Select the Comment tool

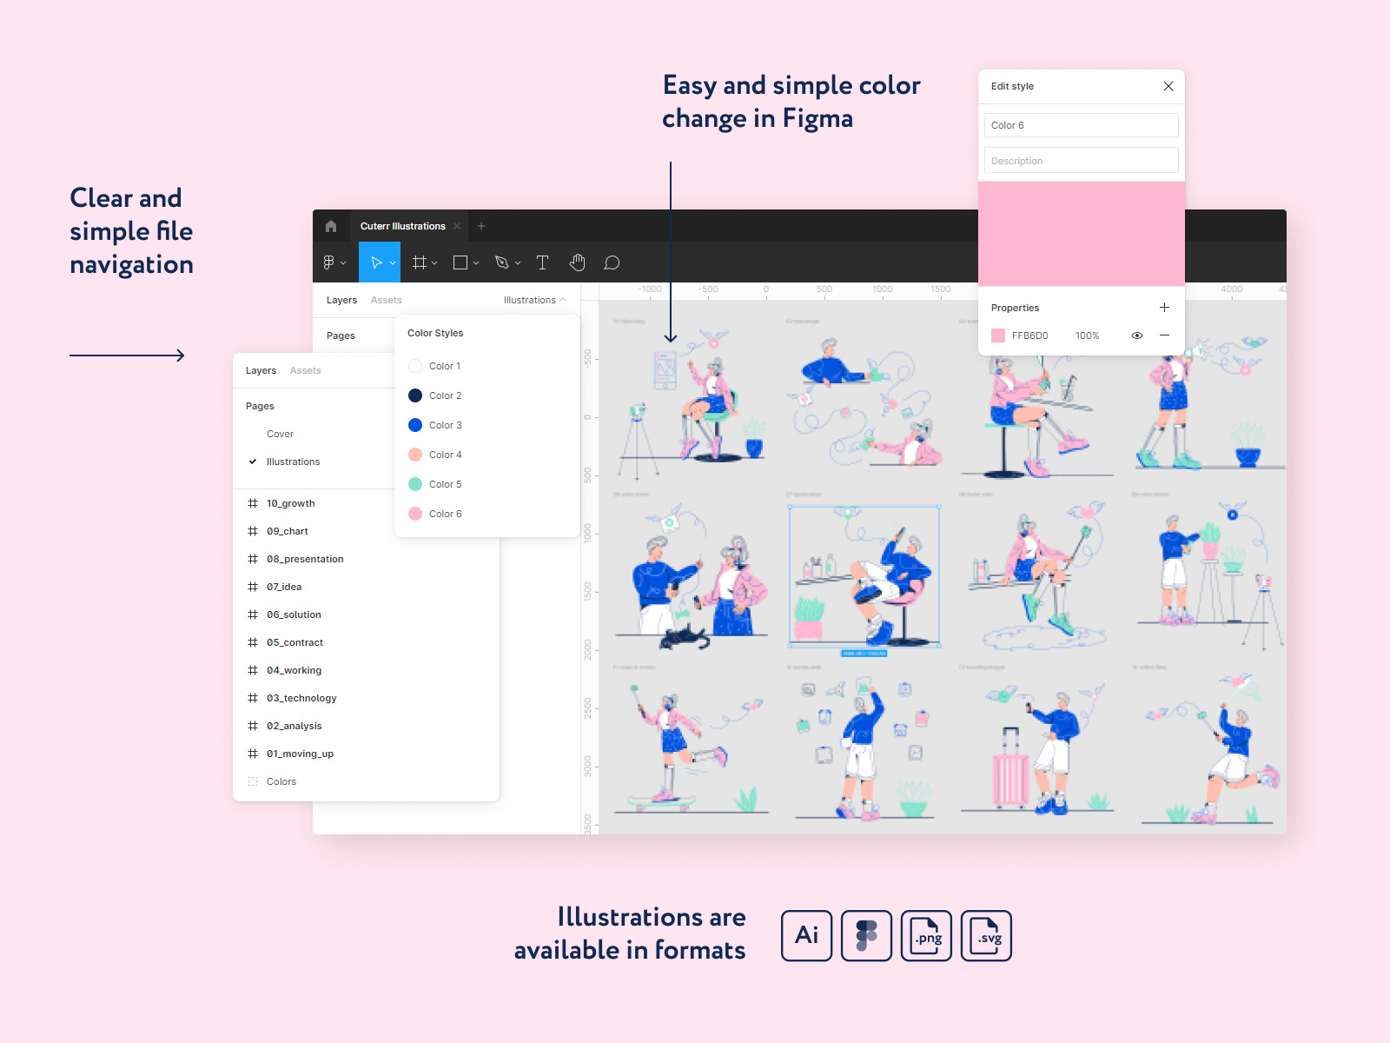click(x=612, y=262)
